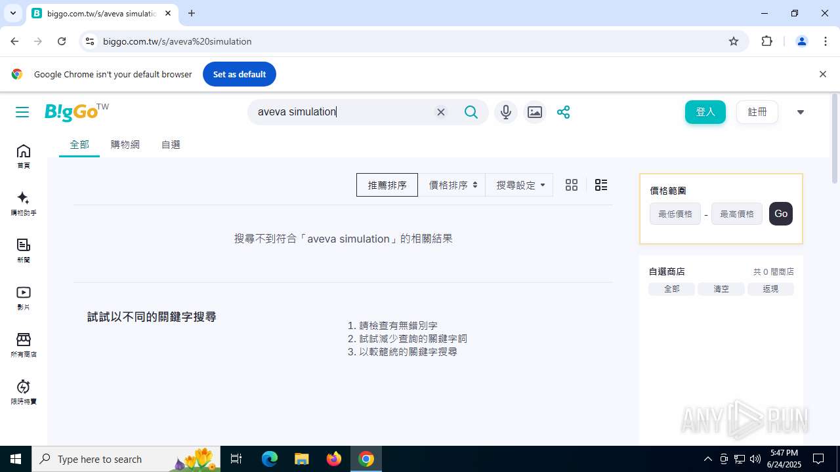Open Chrome three-dot menu
This screenshot has width=840, height=472.
[x=826, y=41]
